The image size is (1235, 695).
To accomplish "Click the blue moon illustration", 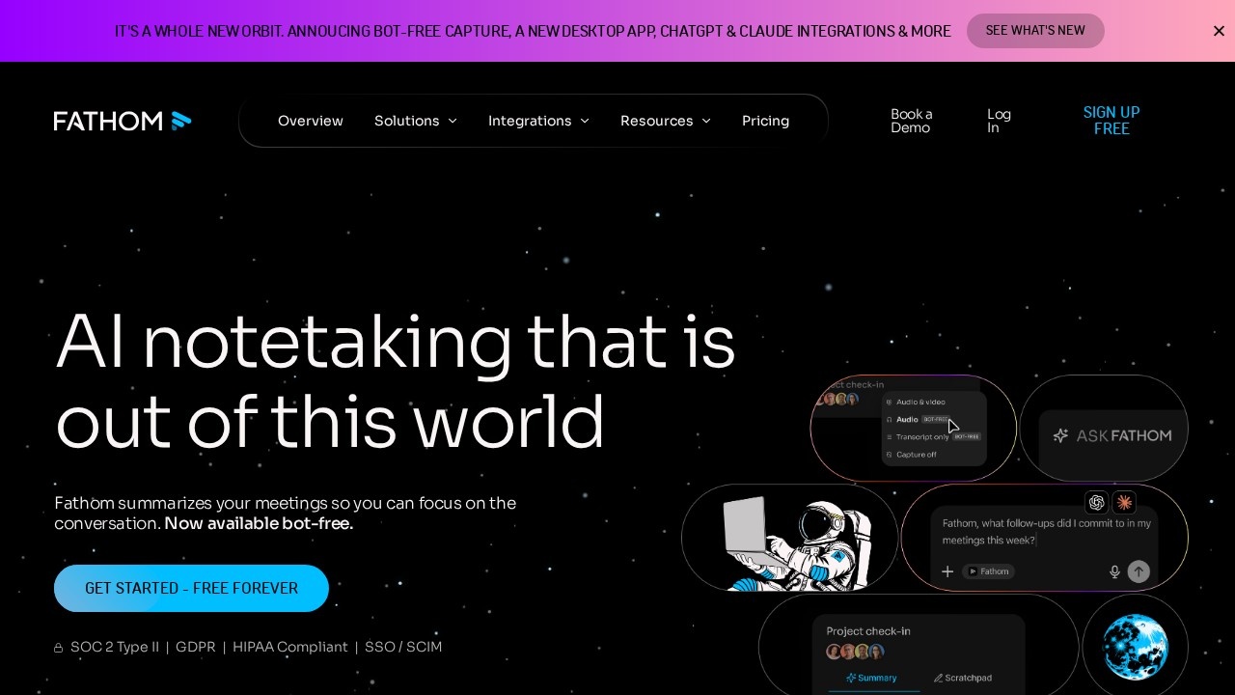I will click(1136, 646).
